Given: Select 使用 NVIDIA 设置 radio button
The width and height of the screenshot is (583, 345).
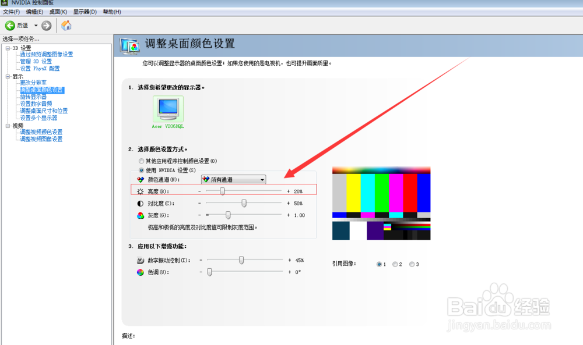Looking at the screenshot, I should (x=141, y=170).
